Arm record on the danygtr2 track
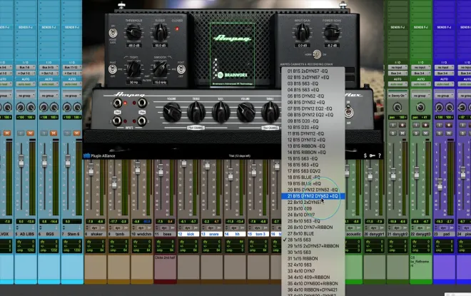Viewport: 471px width, 296px height. [402, 125]
